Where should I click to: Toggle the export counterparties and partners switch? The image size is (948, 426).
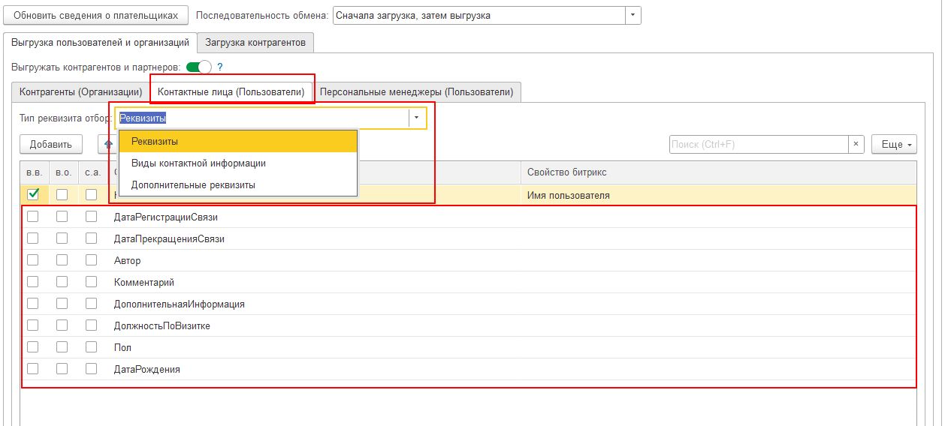199,67
